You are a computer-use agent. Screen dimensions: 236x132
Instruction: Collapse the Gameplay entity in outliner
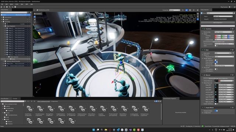point(1,22)
